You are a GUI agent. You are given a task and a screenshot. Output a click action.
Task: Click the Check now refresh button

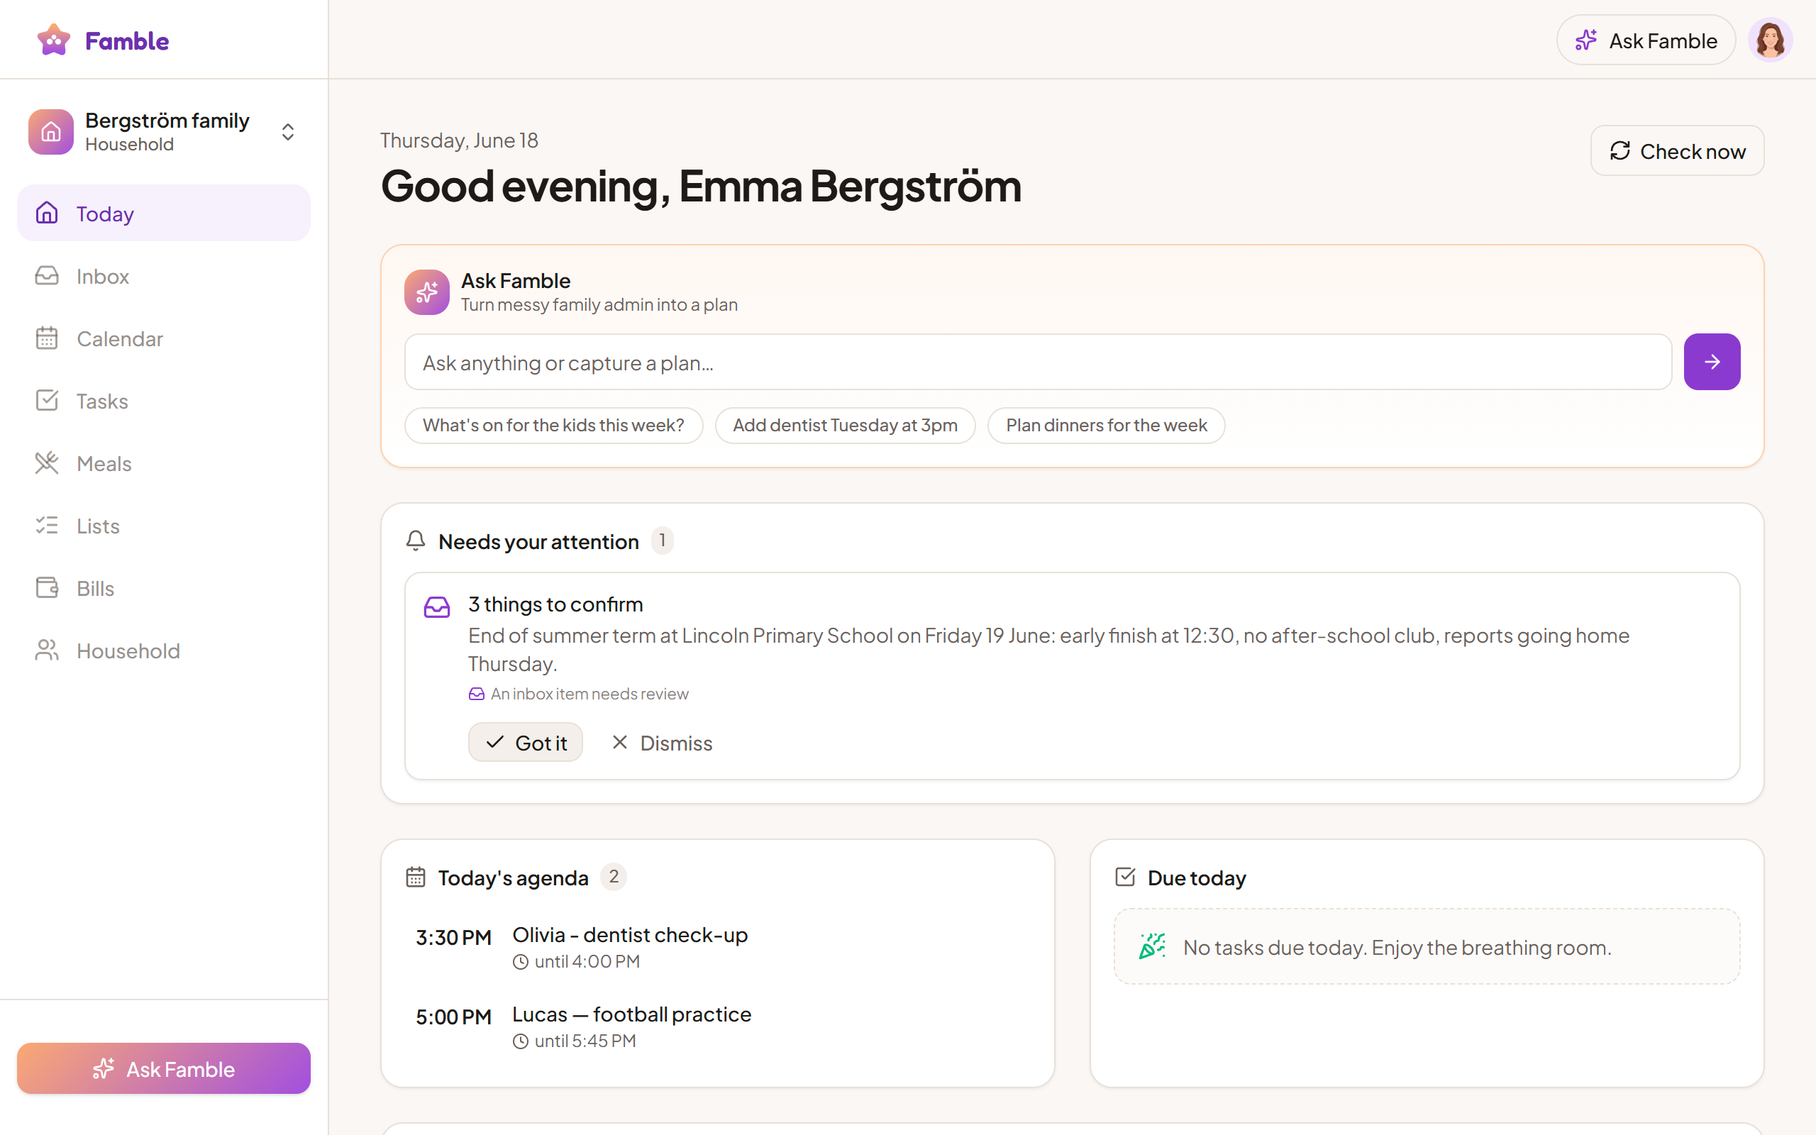tap(1677, 151)
